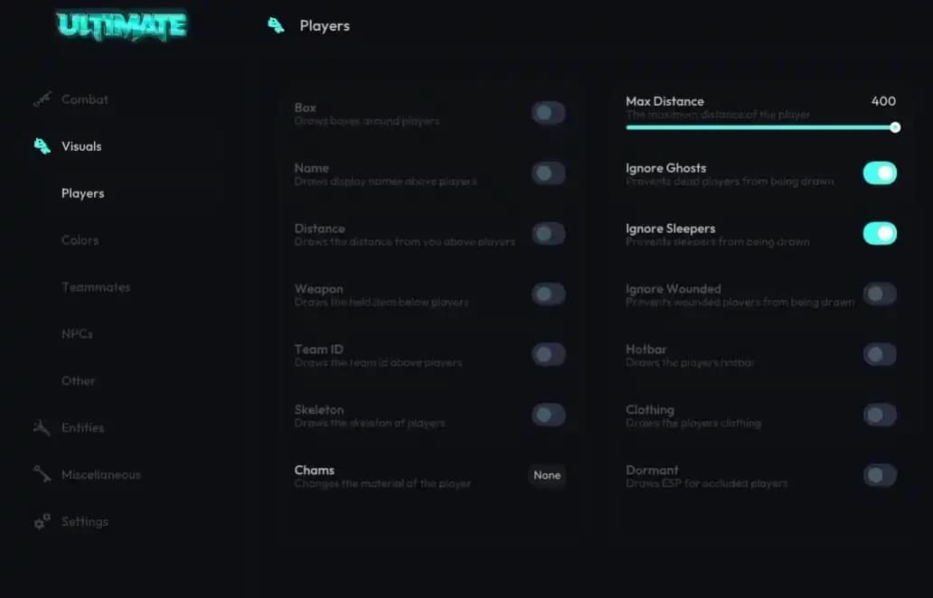Toggle the Dormant ESP option

[x=880, y=475]
